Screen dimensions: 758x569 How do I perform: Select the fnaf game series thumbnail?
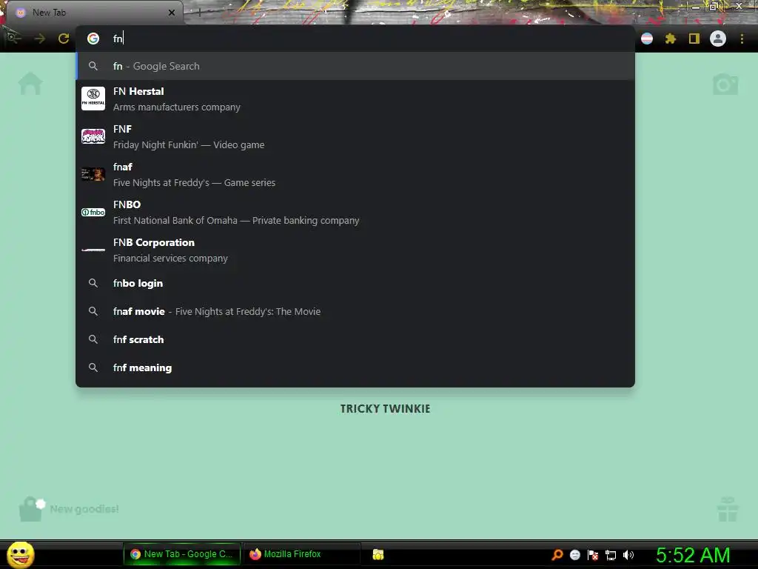pyautogui.click(x=93, y=174)
